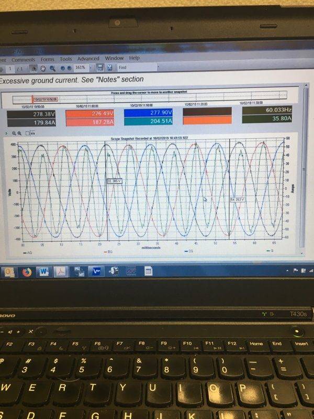Click the teal 204.51A current readout
Screen dimensions: 314x419
[x=149, y=122]
